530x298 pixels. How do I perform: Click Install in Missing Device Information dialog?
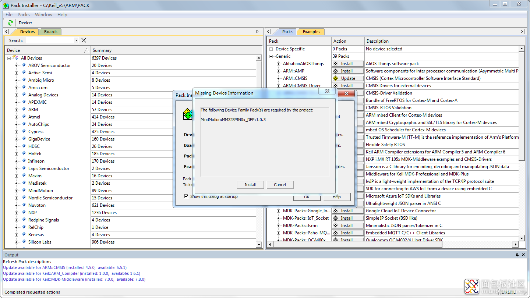250,185
